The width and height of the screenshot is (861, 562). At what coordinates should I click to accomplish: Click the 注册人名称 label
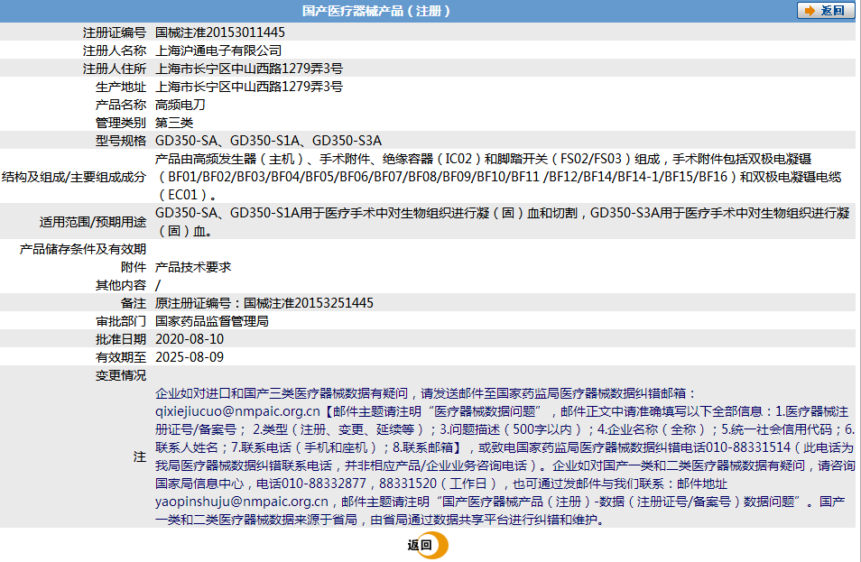click(115, 51)
